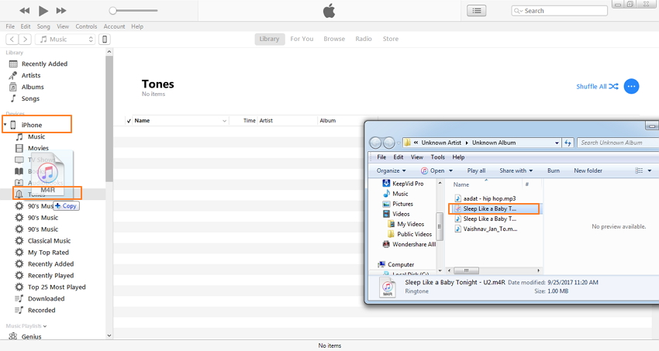This screenshot has width=659, height=351.
Task: Click the Rewind previous track button
Action: pos(25,11)
